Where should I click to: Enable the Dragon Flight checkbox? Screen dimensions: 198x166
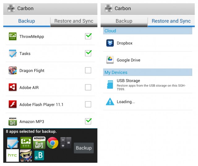(88, 70)
